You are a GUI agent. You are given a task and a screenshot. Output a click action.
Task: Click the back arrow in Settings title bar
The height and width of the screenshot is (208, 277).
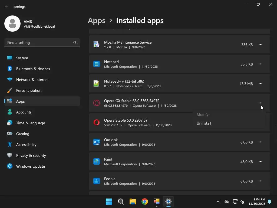tap(6, 6)
